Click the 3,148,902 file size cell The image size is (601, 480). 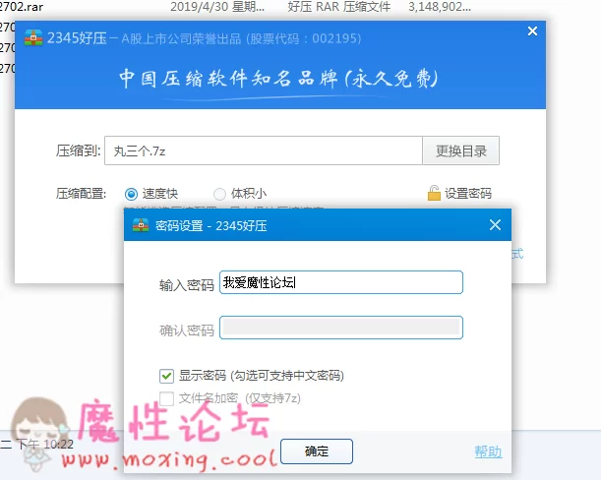[x=440, y=7]
